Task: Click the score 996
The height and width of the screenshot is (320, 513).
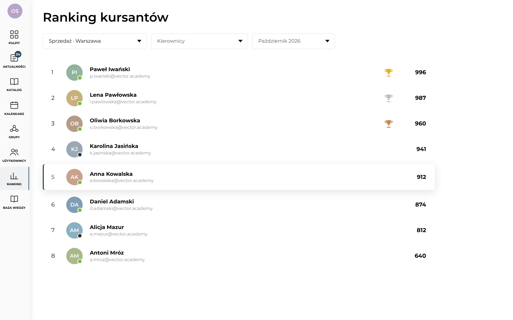Action: pos(420,73)
